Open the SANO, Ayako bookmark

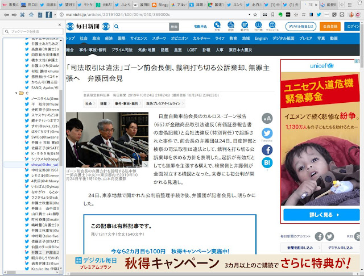(42, 87)
